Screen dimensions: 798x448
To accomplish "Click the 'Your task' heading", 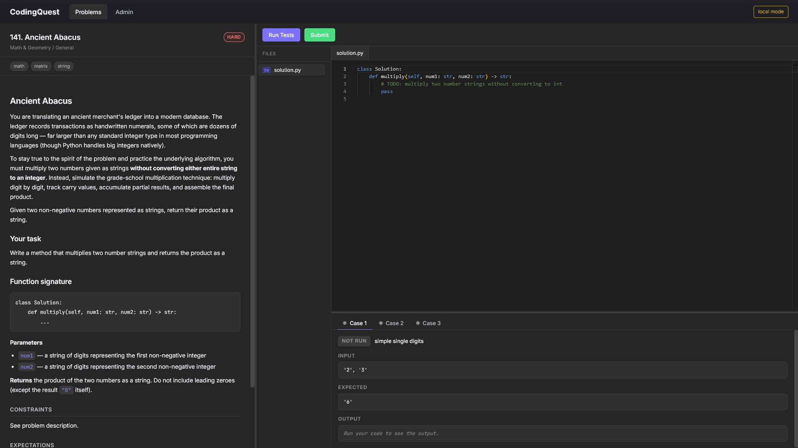I will [x=25, y=239].
